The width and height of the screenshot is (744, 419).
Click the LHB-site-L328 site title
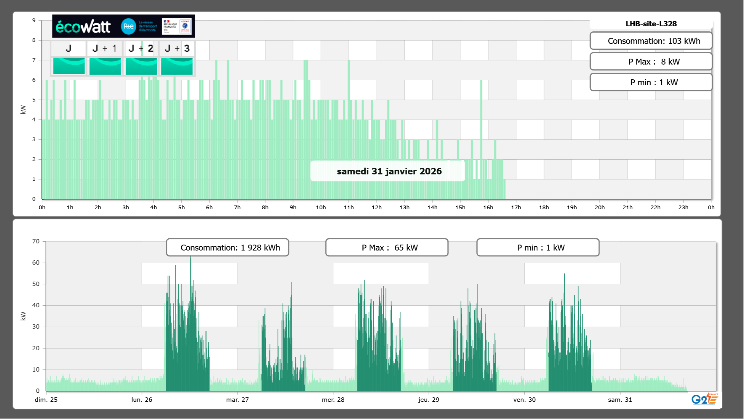click(x=651, y=24)
